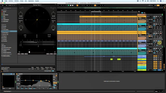Viewport: 166px width, 93px height.
Task: Click the Apple menu icon
Action: pos(2,1)
